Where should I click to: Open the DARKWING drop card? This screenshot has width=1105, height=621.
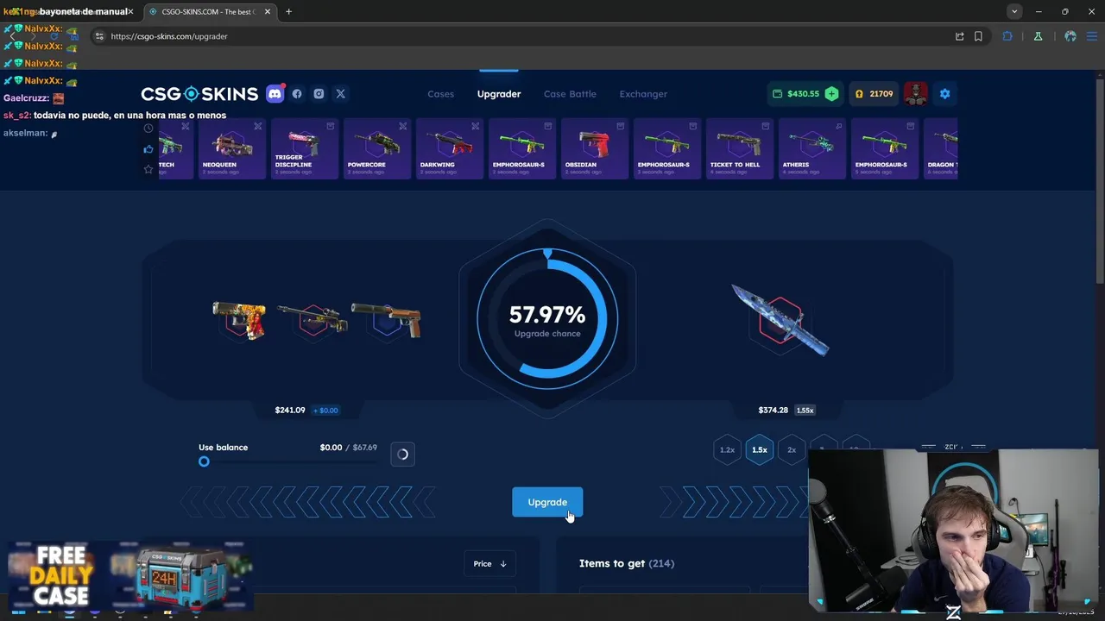pos(450,148)
